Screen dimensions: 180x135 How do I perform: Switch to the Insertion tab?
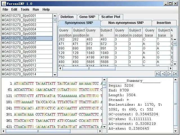coord(164,23)
